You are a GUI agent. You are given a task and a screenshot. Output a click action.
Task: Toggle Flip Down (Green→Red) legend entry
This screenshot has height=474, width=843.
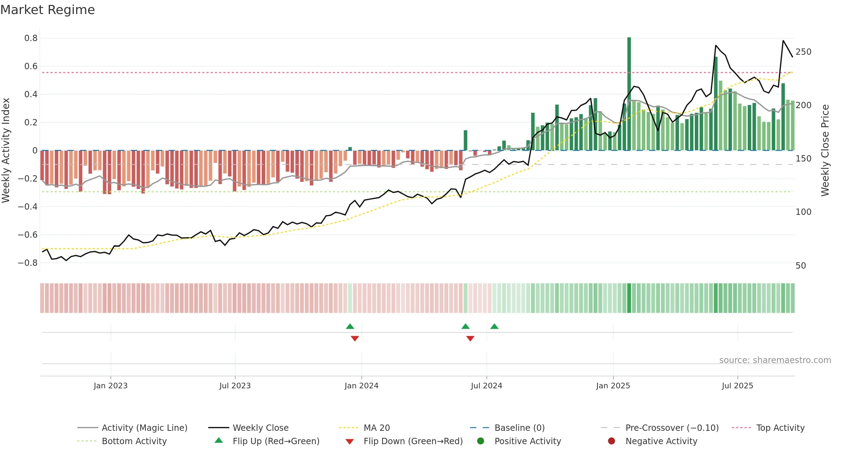click(404, 441)
